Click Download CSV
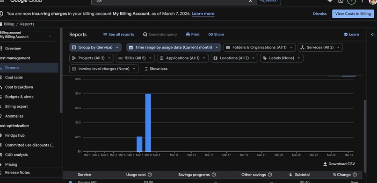377x183 pixels. coord(339,164)
